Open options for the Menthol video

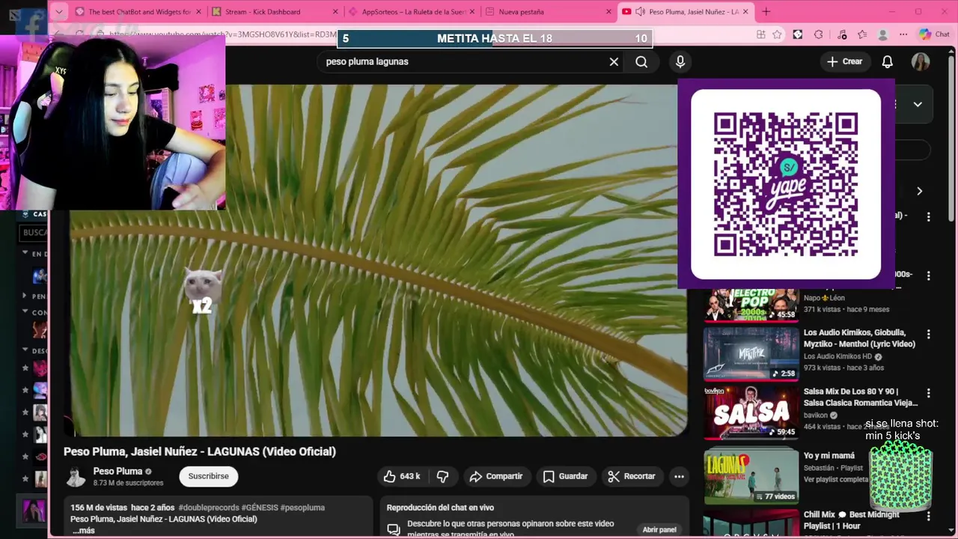point(928,335)
